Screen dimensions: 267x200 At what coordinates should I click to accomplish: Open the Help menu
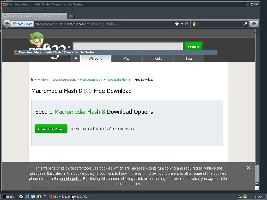click(x=75, y=10)
